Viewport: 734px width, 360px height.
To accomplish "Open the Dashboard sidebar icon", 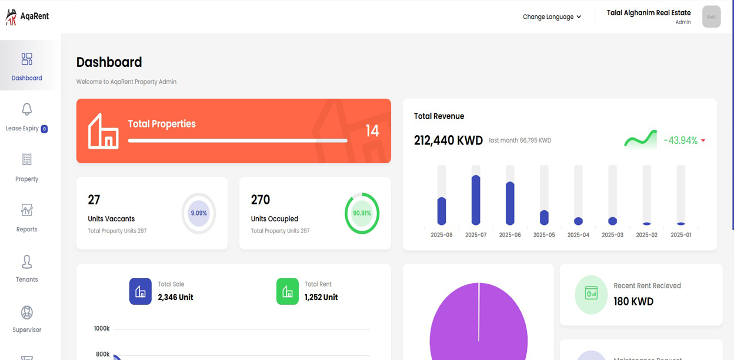I will click(x=26, y=59).
